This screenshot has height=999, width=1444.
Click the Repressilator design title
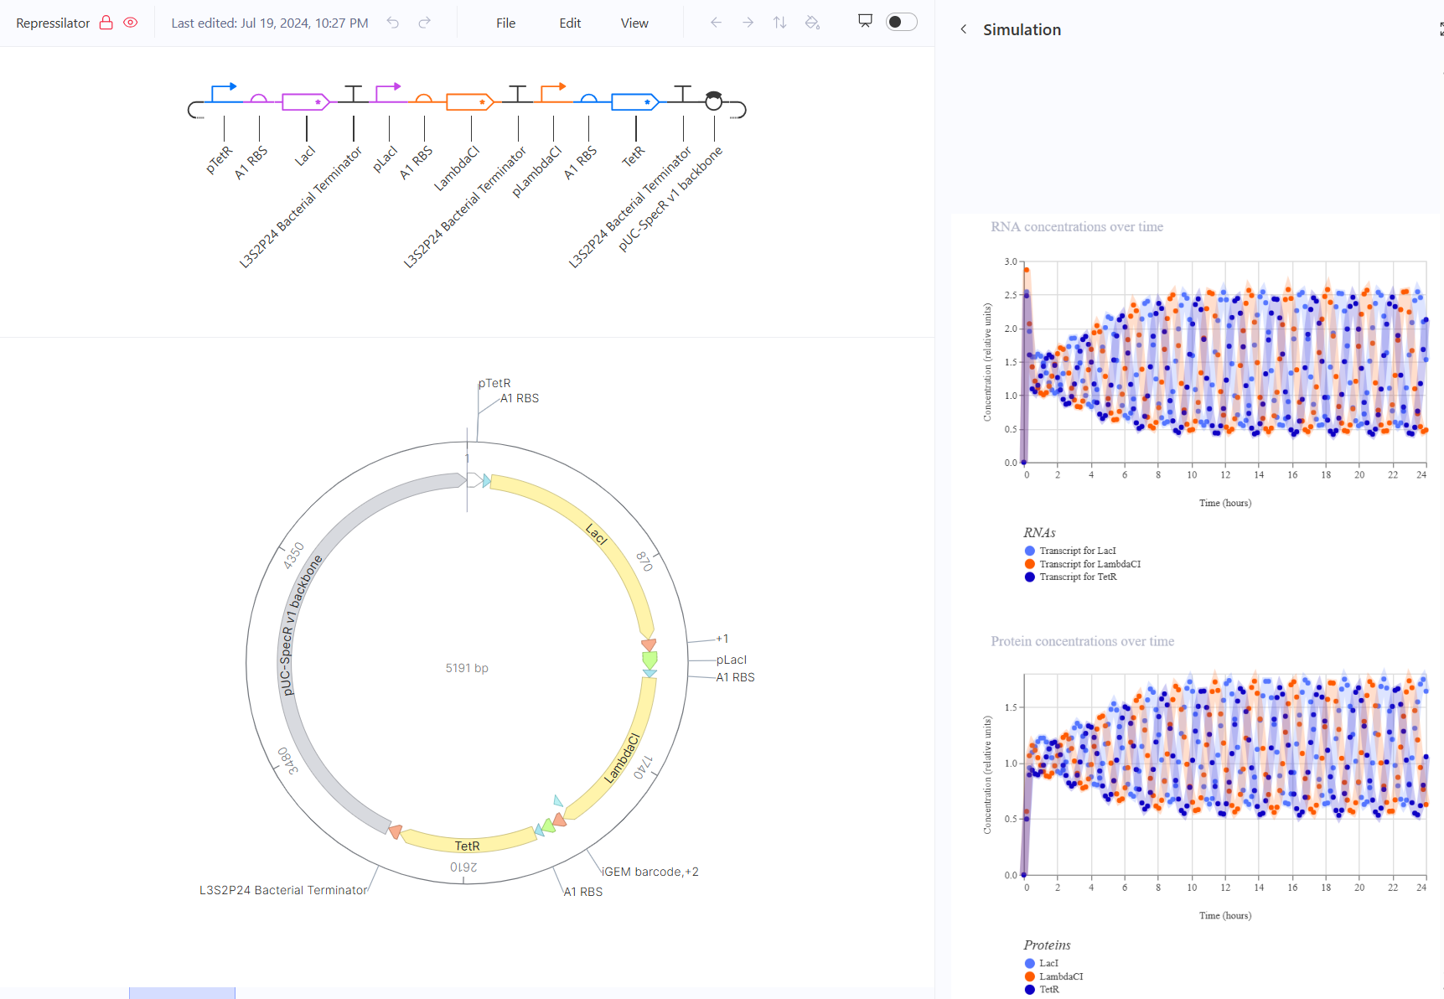53,23
